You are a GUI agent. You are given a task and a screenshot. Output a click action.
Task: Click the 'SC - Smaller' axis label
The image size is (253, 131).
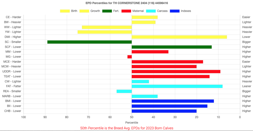13,42
